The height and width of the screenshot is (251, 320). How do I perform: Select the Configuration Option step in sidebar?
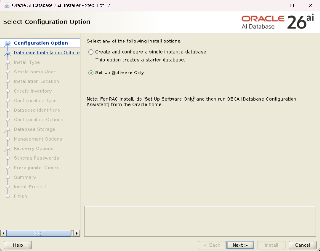point(41,43)
